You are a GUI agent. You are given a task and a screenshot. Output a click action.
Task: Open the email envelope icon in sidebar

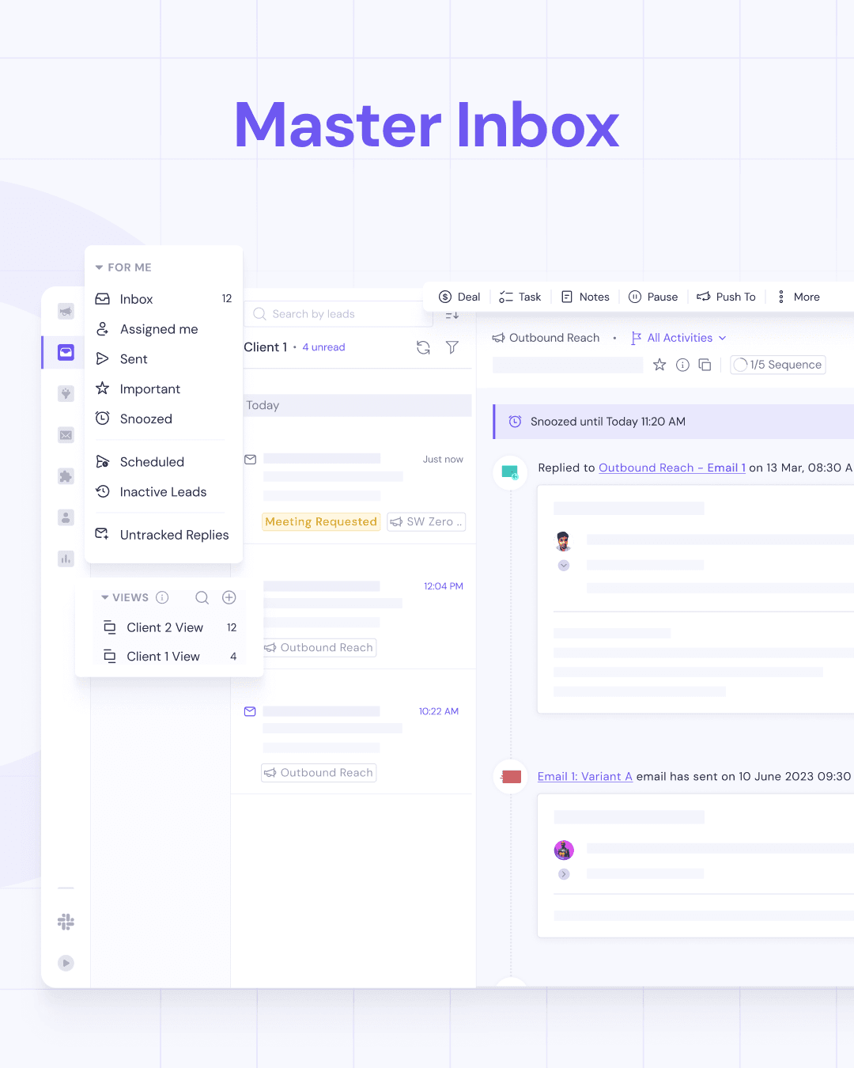66,434
